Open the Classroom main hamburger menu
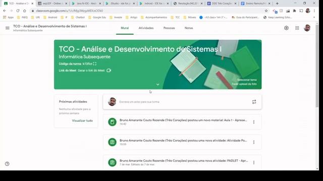Screen dimensions: 323x181 coord(8,28)
